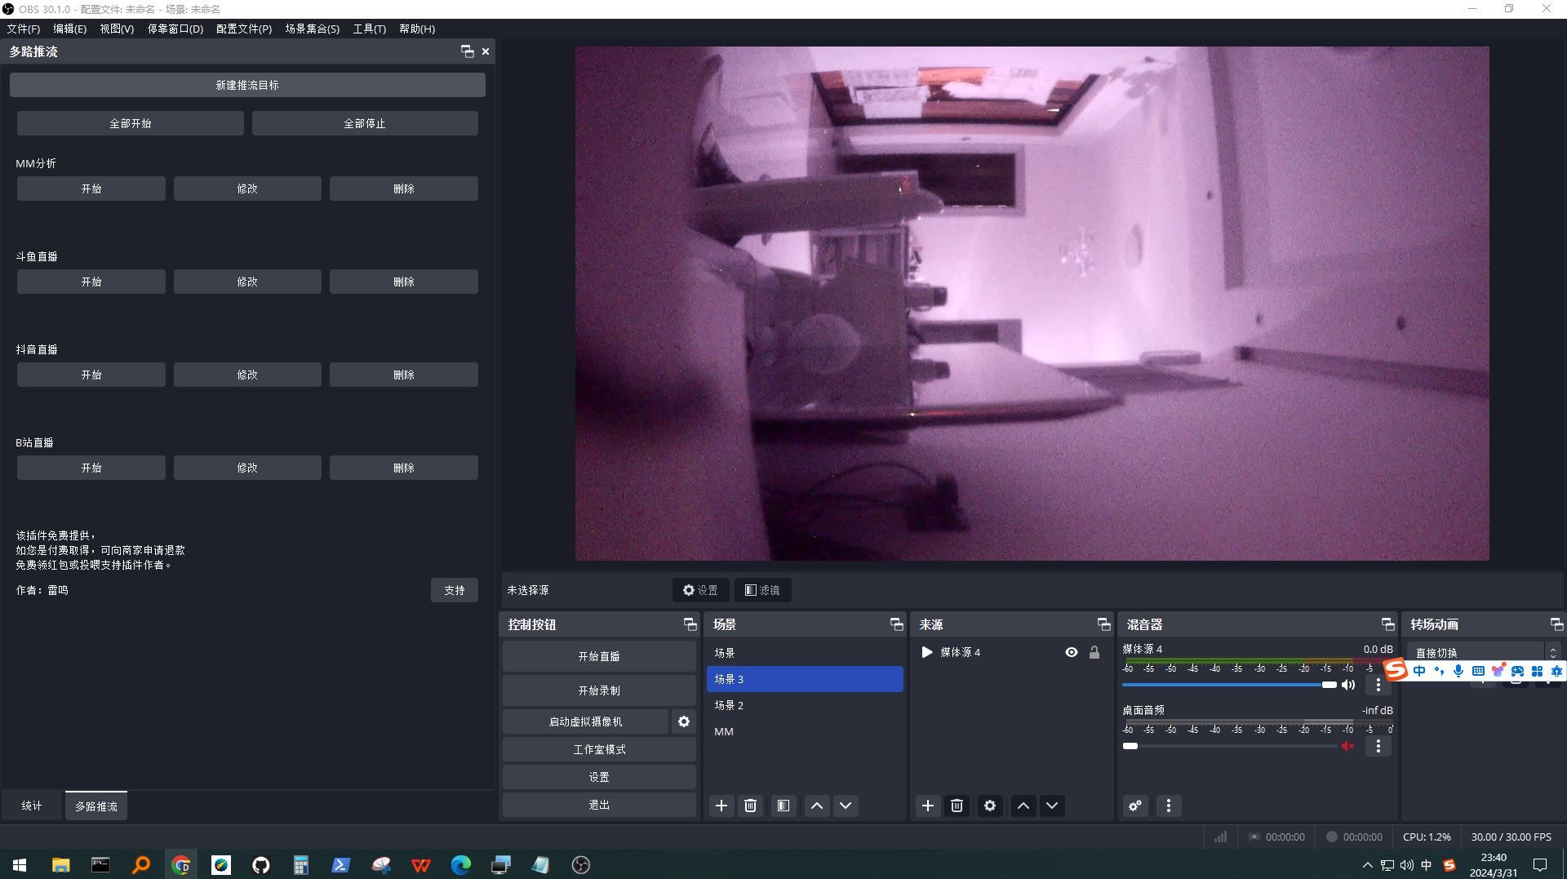
Task: Toggle lock on 媒体源 4 source
Action: point(1094,652)
